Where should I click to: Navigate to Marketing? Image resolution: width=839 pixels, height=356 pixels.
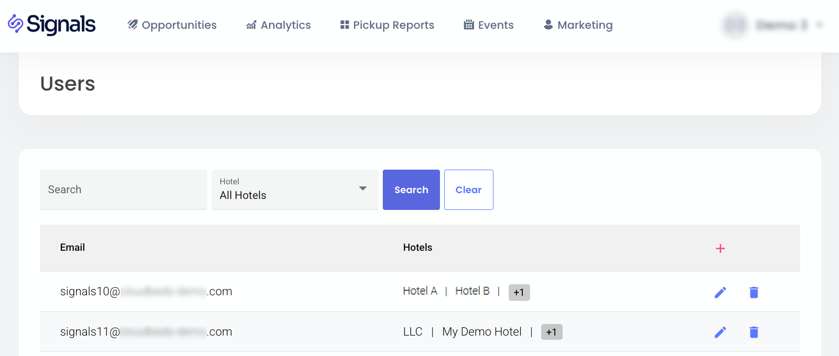pos(578,25)
